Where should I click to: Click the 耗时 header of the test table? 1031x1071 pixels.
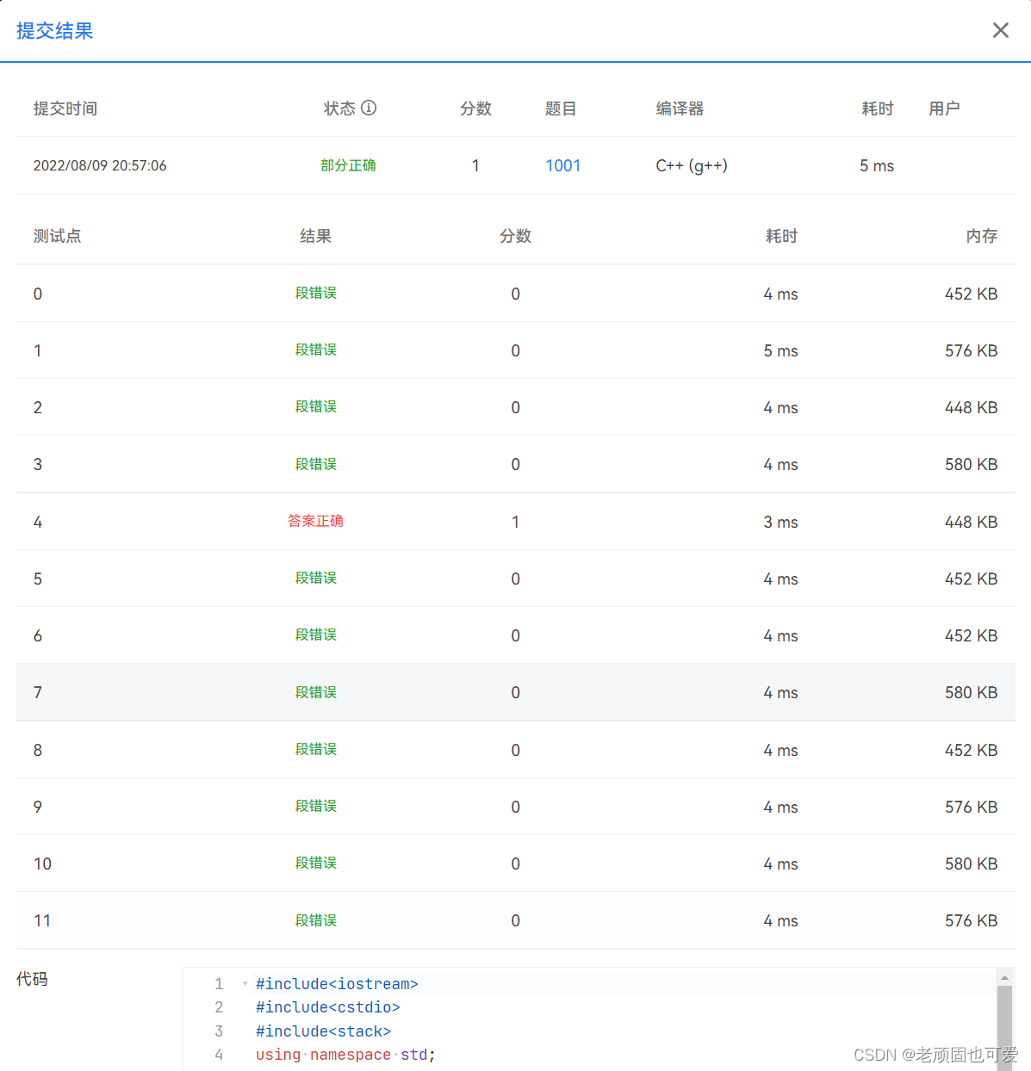click(780, 235)
